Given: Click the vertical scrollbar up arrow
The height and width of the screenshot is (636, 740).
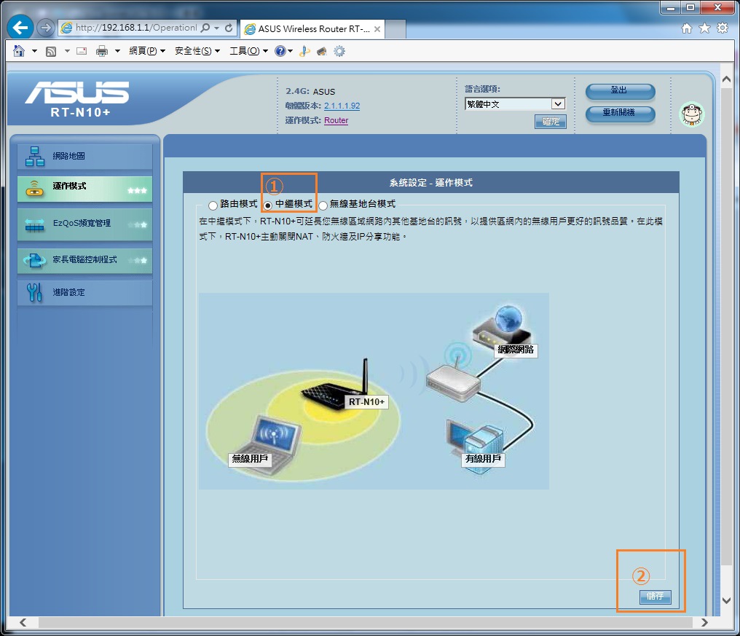Looking at the screenshot, I should (x=727, y=79).
